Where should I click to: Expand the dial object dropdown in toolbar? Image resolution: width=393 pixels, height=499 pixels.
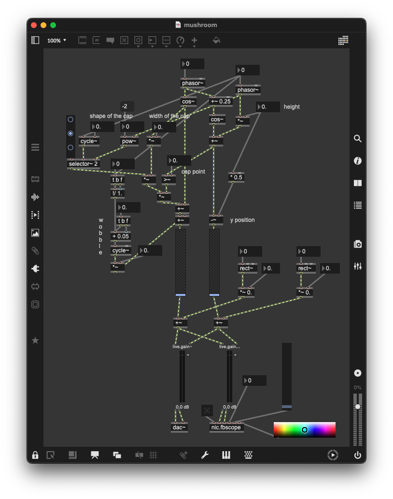point(180,41)
